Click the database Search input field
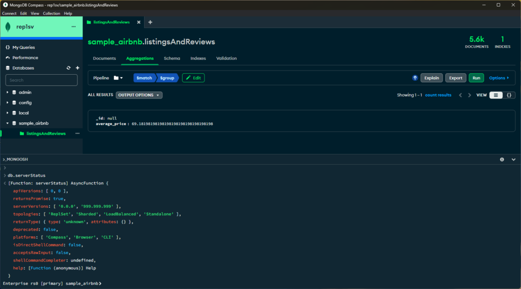This screenshot has height=289, width=521. 42,80
